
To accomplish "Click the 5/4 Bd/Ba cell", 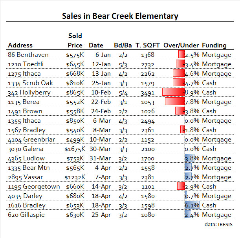I will point(122,92).
